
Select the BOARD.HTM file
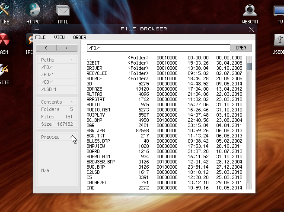pos(164,157)
